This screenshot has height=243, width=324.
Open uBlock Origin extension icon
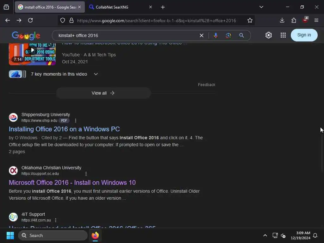tap(305, 20)
